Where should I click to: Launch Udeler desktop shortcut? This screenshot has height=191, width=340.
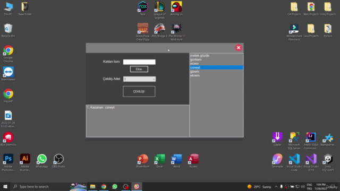(277, 139)
